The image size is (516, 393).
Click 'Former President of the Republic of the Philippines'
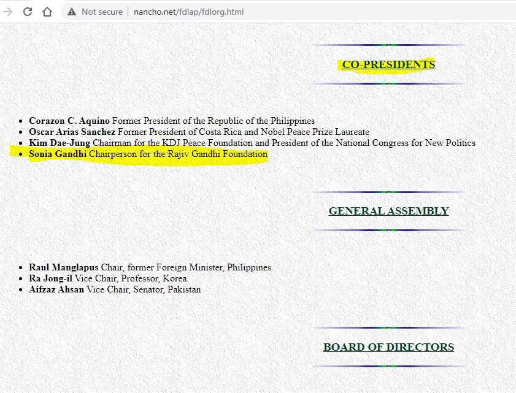pos(214,121)
